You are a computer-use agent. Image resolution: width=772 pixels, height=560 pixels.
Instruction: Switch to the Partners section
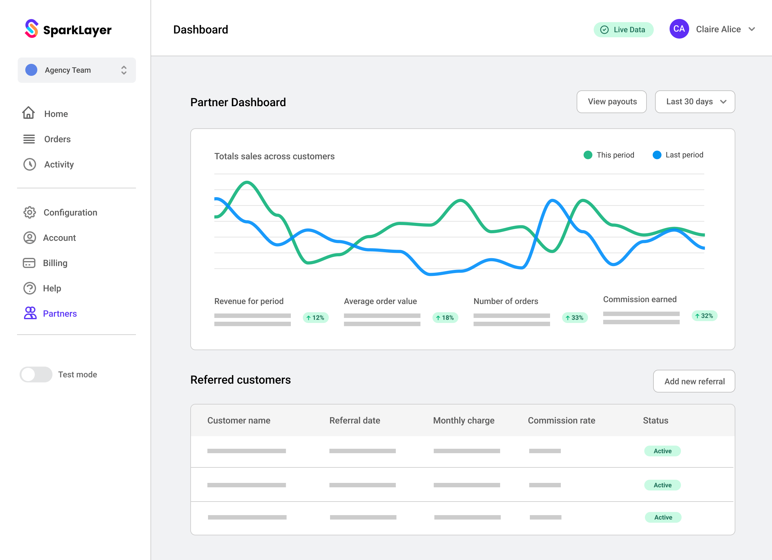tap(59, 313)
